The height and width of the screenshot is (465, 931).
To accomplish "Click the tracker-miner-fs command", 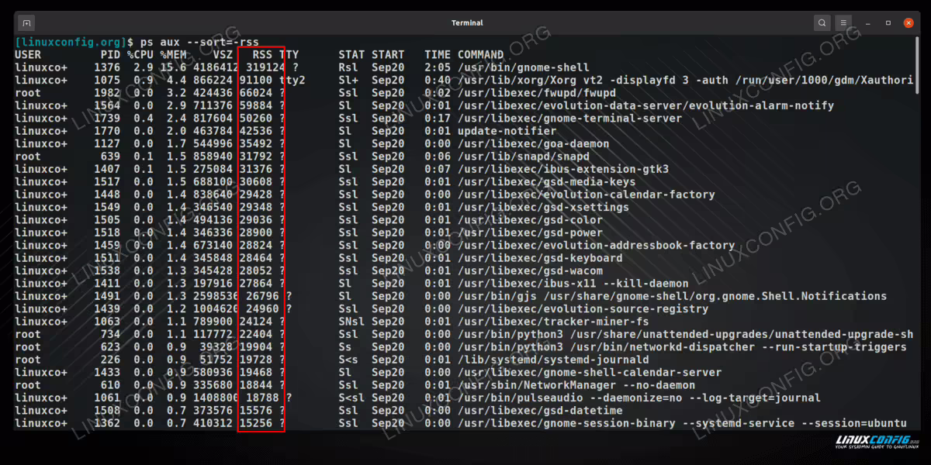I will [553, 321].
